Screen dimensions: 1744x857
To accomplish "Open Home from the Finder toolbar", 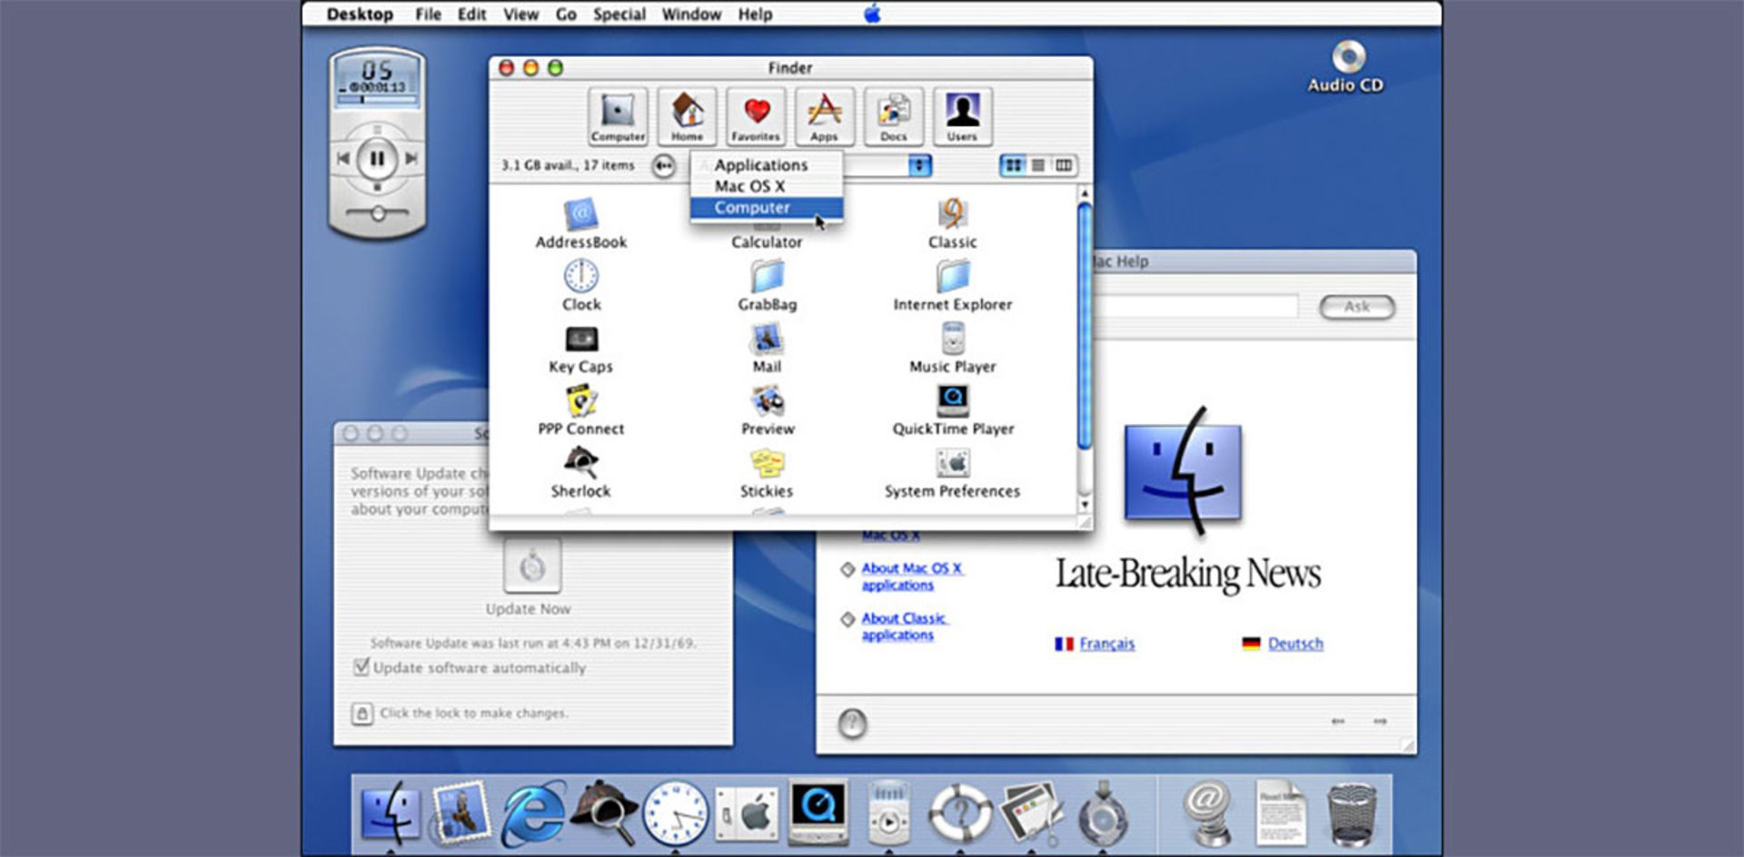I will click(x=687, y=116).
